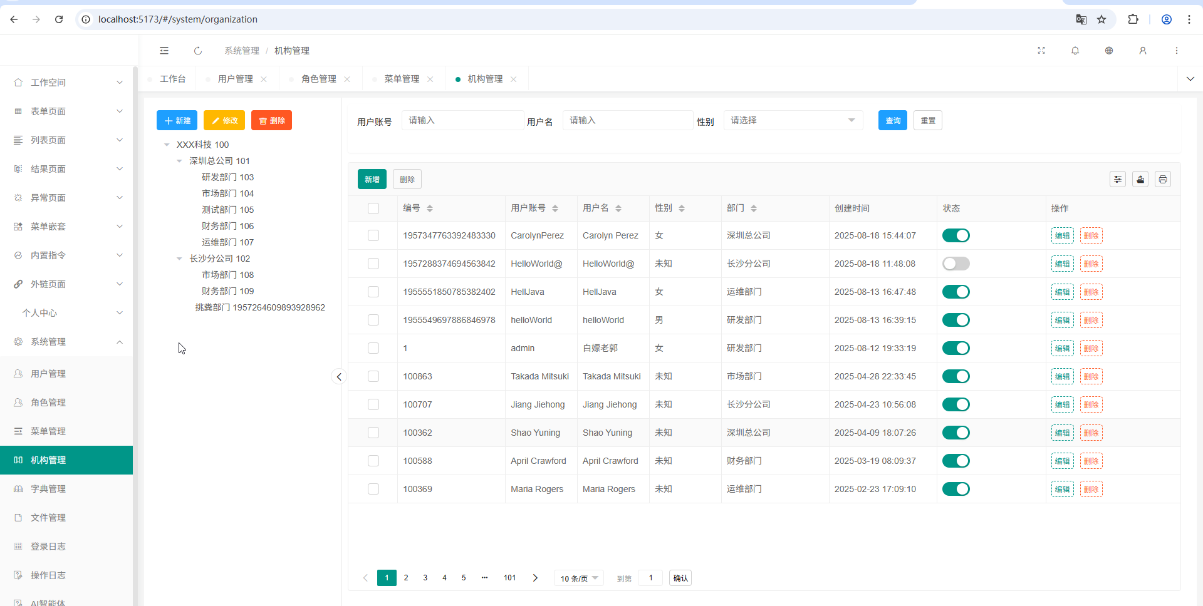The width and height of the screenshot is (1203, 606).
Task: Collapse the 深圳总公司 101 tree node
Action: tap(179, 161)
